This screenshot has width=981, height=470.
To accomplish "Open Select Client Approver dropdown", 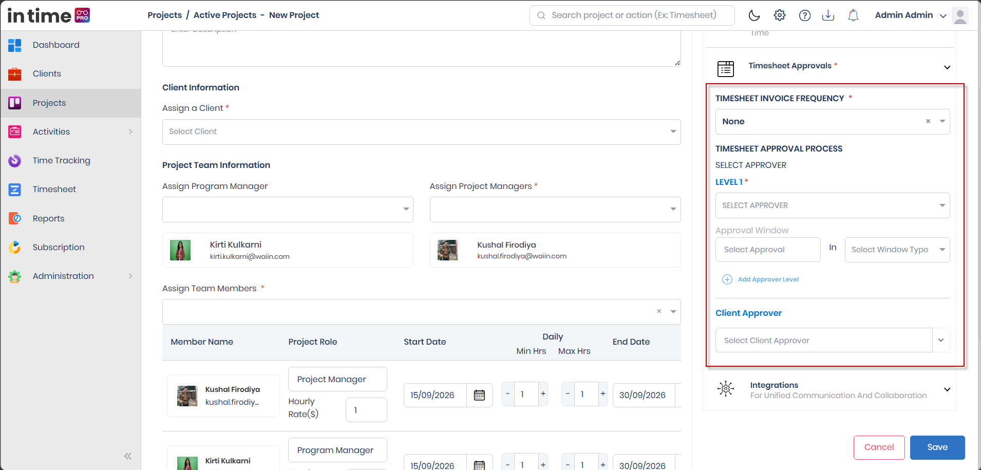I will tap(833, 340).
